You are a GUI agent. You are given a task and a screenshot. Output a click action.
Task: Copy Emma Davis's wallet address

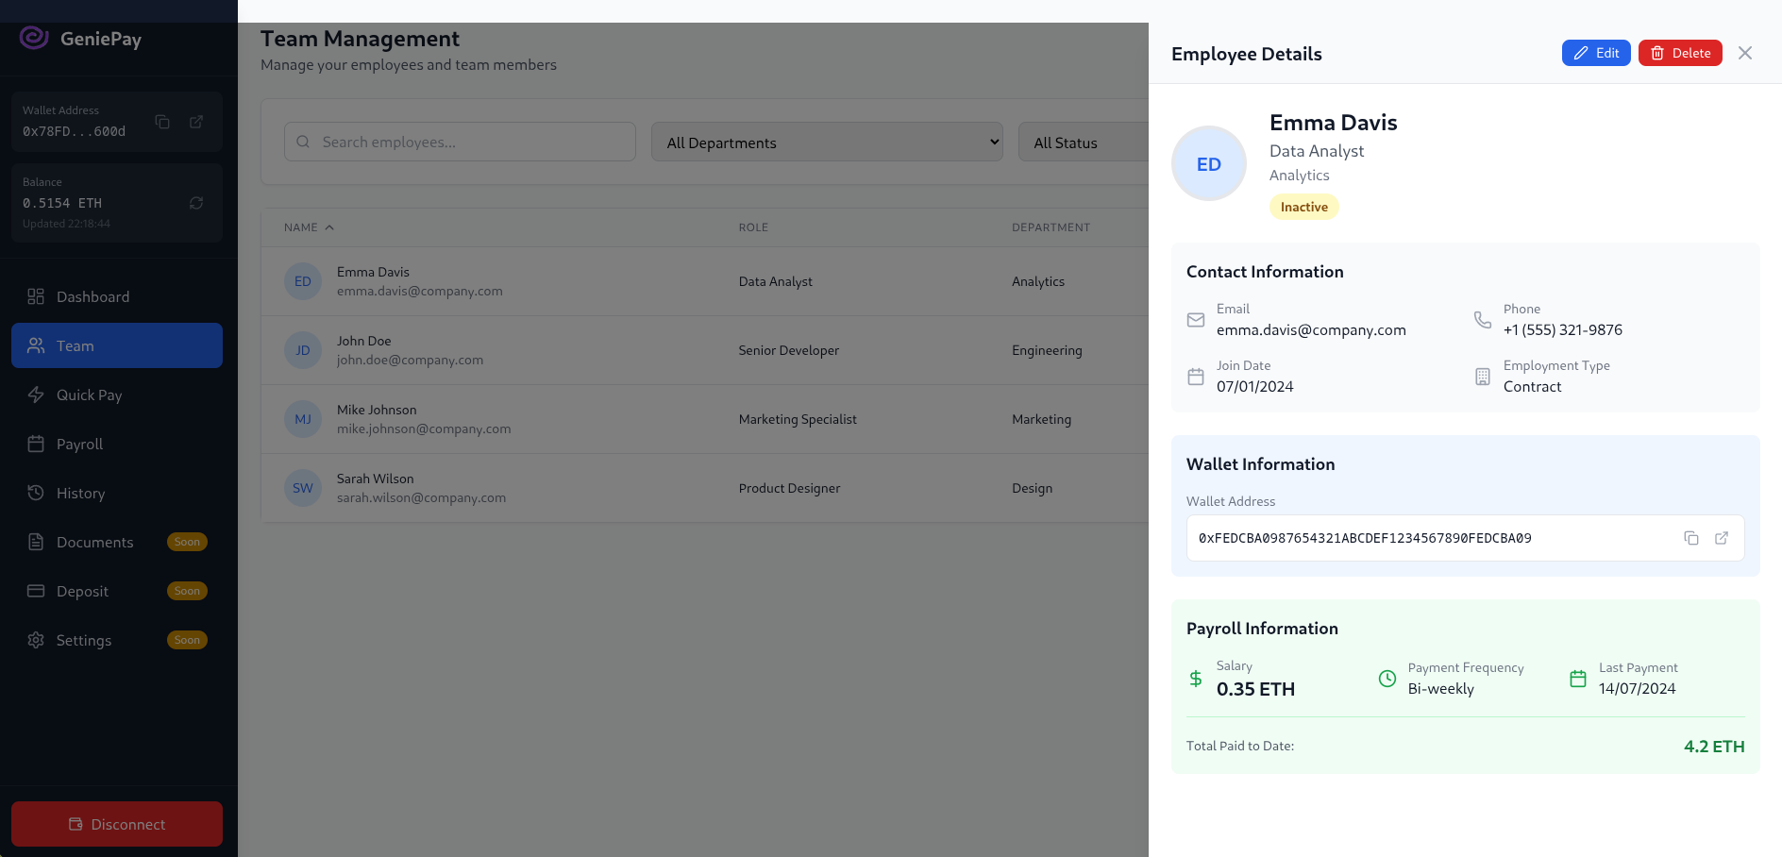(x=1690, y=538)
